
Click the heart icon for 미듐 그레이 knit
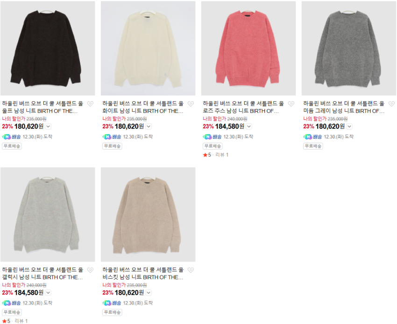tap(391, 103)
